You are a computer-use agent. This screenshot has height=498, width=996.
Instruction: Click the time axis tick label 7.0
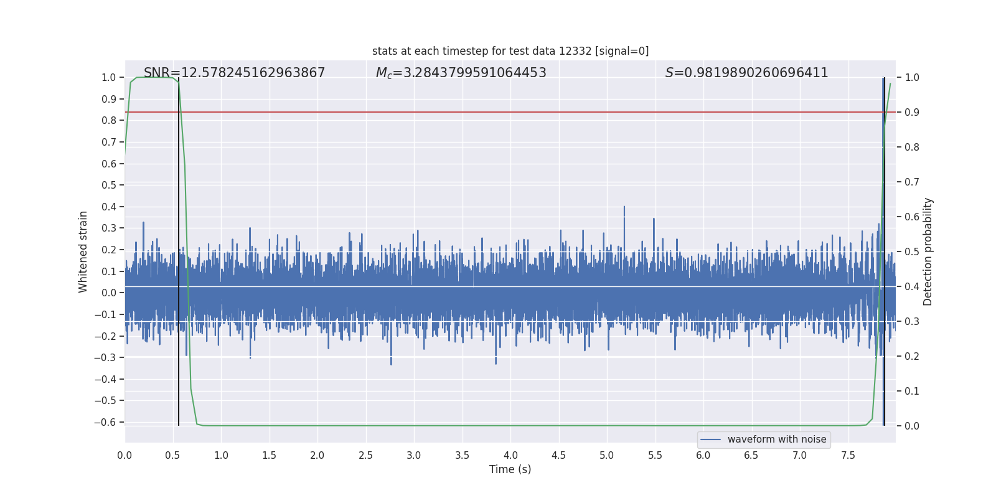pos(800,455)
